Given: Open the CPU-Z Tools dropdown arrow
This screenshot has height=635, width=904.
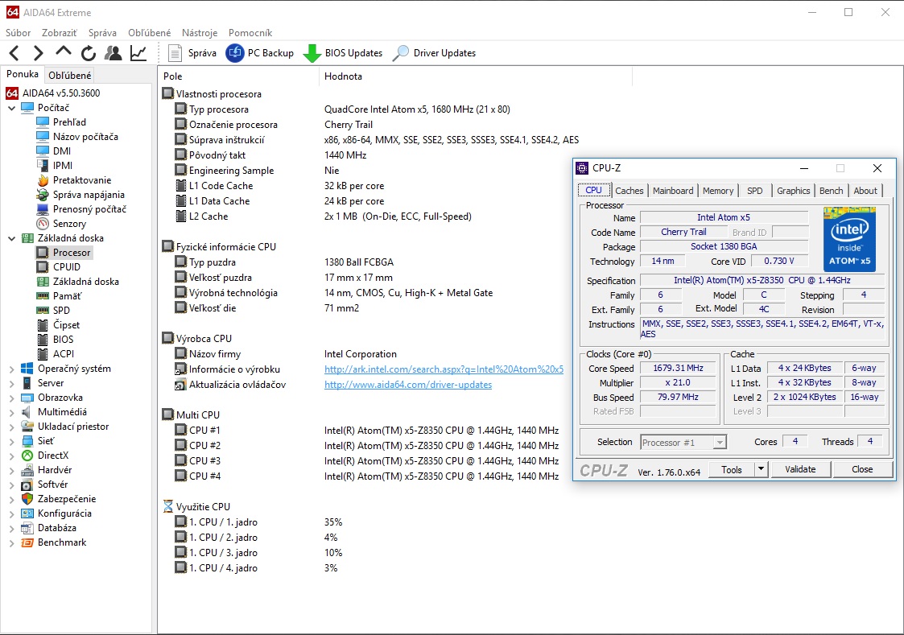Looking at the screenshot, I should pyautogui.click(x=761, y=469).
